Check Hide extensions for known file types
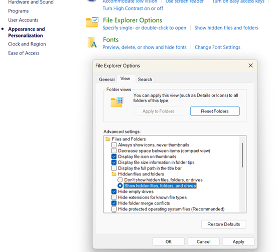This screenshot has width=277, height=252. point(114,197)
